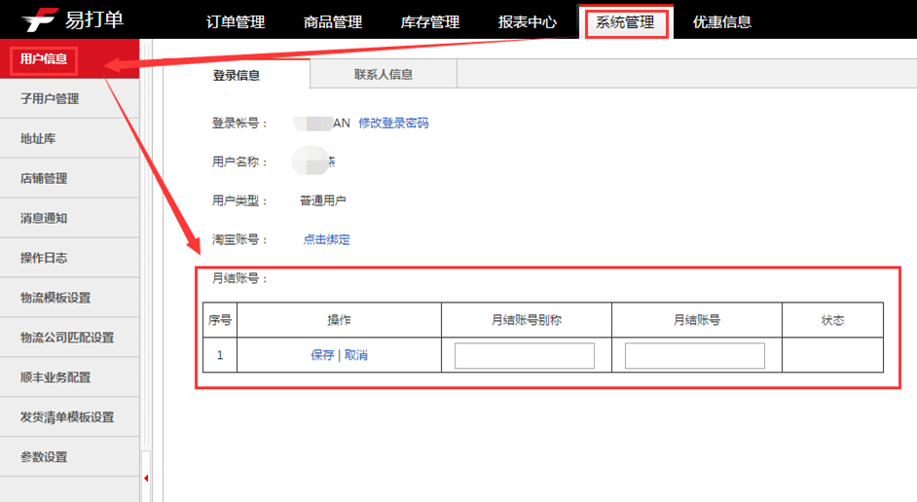The height and width of the screenshot is (502, 917).
Task: Click 序号 column header
Action: click(220, 320)
